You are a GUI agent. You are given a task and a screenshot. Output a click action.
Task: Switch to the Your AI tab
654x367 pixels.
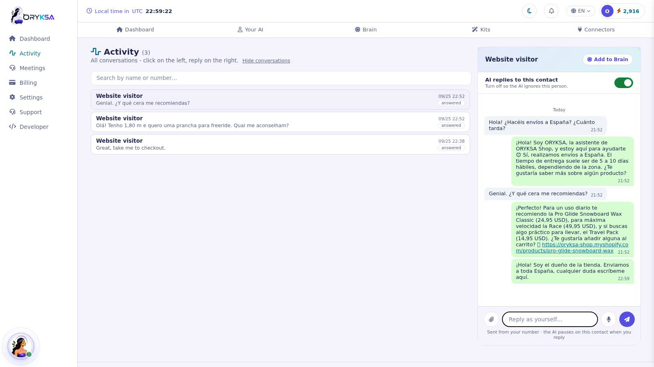tap(250, 30)
